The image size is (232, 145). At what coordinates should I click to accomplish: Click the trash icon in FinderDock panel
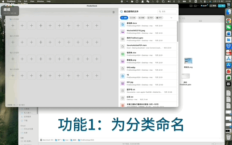[x=113, y=12]
